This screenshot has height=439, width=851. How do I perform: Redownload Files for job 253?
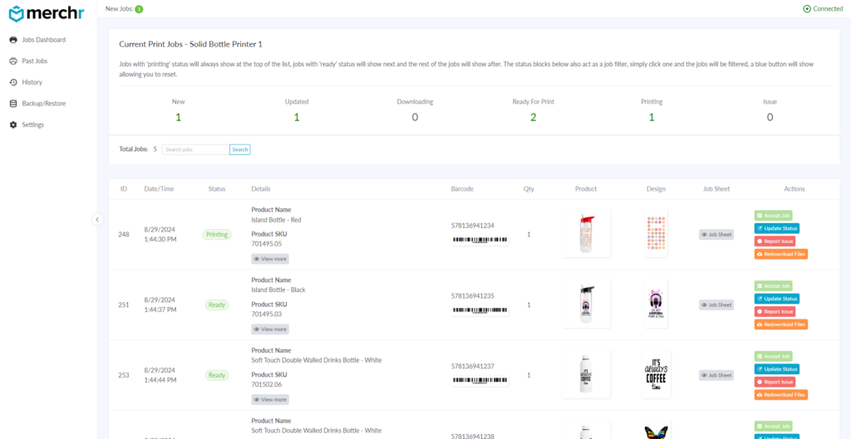point(780,395)
